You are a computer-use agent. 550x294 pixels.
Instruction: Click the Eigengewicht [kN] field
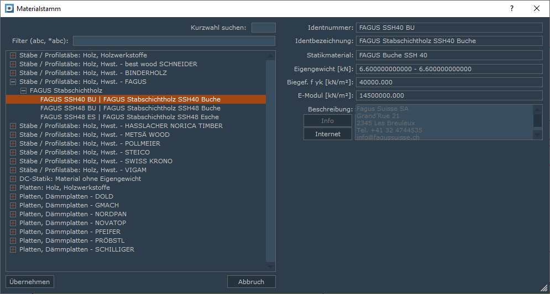(449, 69)
